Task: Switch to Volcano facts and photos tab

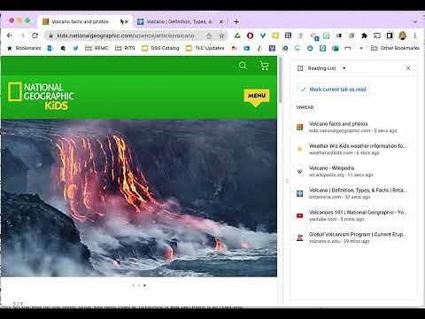Action: coord(80,21)
